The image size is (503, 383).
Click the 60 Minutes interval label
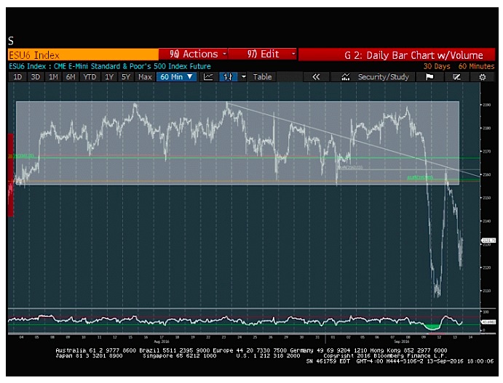coord(476,66)
